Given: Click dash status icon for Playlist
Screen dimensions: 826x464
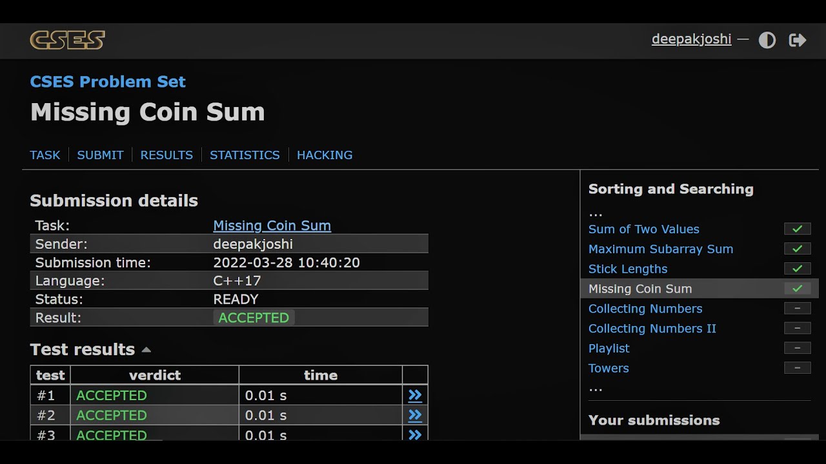Looking at the screenshot, I should 798,349.
